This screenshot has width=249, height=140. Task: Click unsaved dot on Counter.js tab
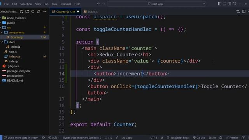[78, 12]
